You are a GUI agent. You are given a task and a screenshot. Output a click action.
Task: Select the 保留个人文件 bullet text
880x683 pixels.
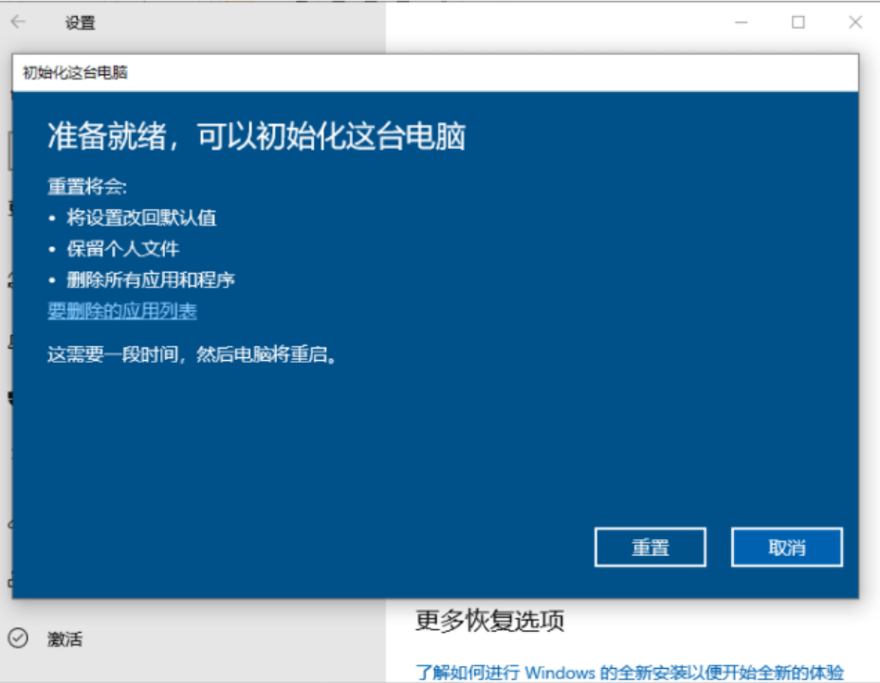[x=123, y=249]
